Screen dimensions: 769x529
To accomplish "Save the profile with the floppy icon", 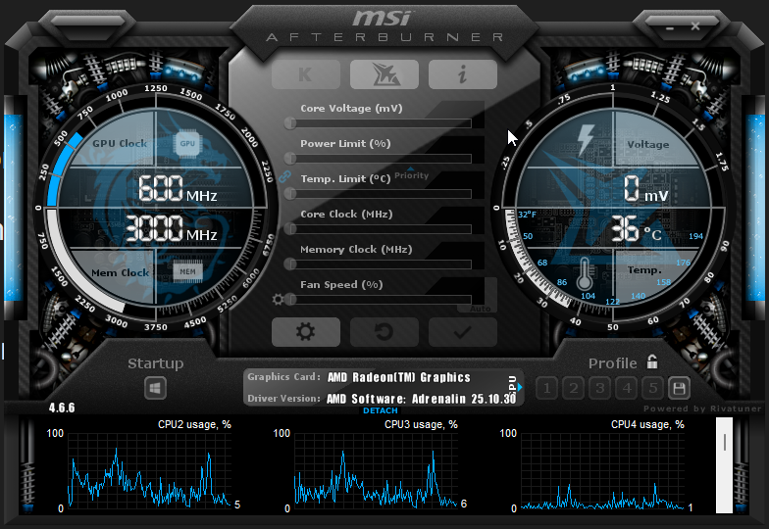I will [679, 388].
